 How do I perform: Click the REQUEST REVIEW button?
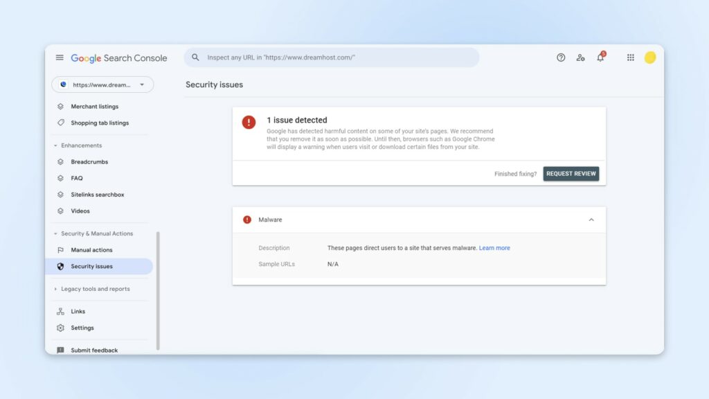point(571,174)
